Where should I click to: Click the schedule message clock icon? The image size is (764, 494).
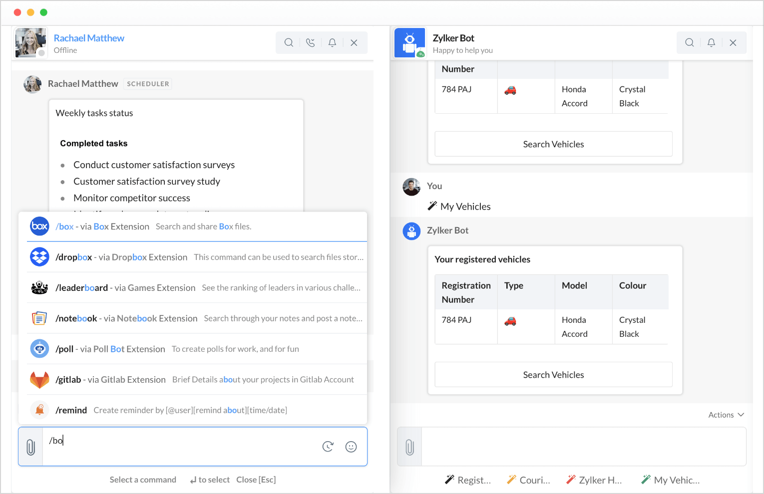[x=328, y=447]
